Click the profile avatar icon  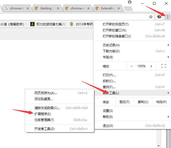coord(130,2)
